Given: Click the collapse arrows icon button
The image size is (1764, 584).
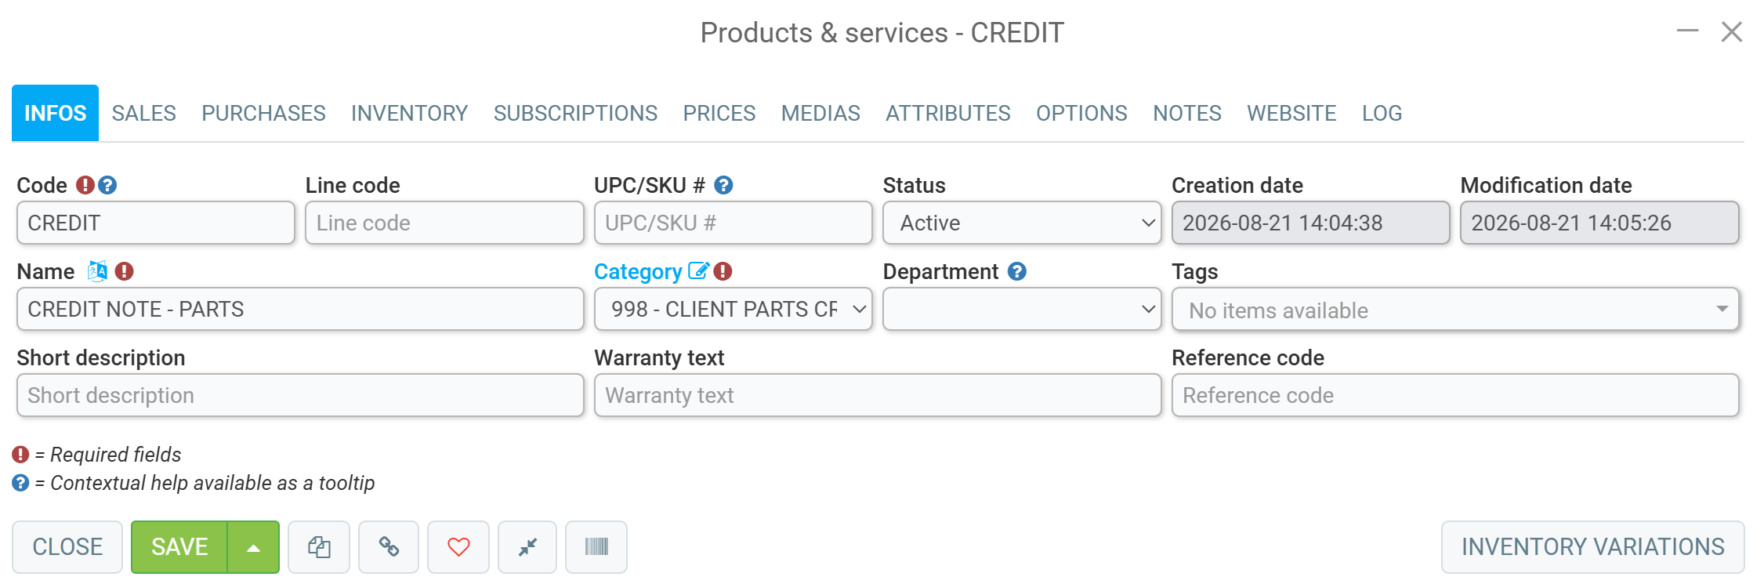Looking at the screenshot, I should pos(527,547).
